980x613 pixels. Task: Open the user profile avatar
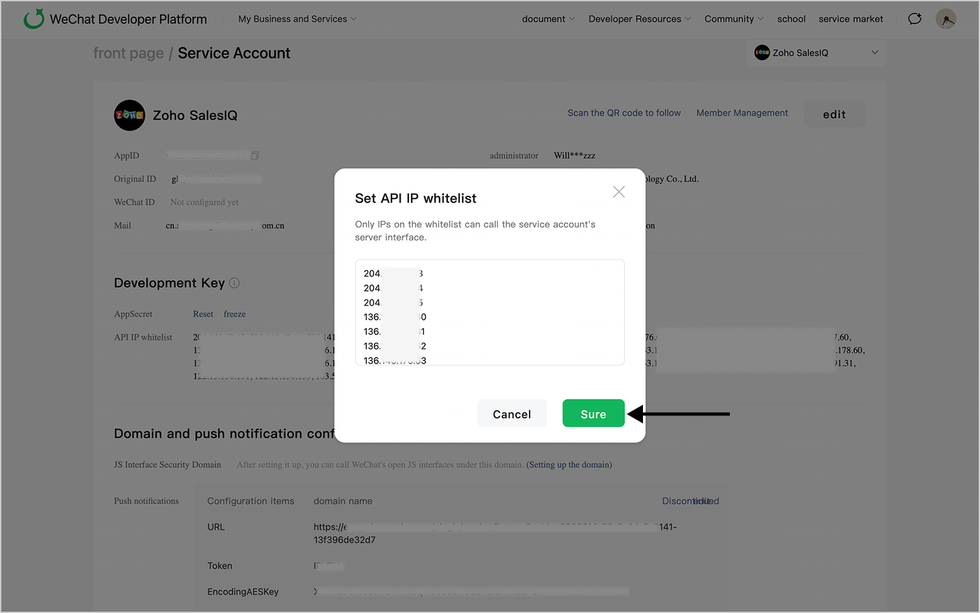click(946, 19)
